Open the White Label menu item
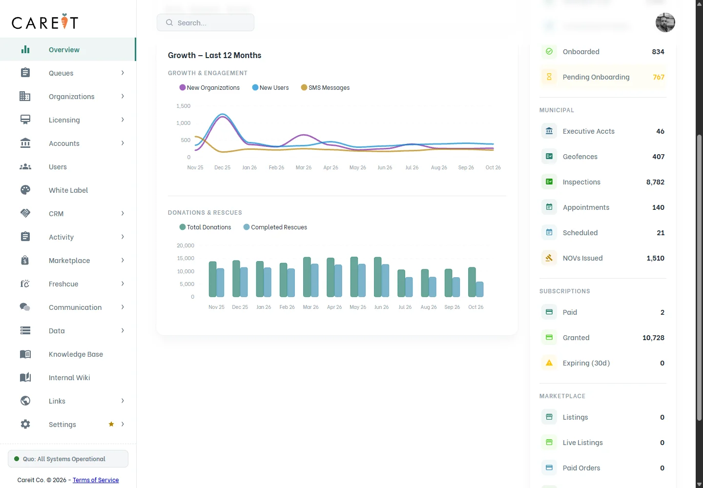Image resolution: width=703 pixels, height=488 pixels. coord(68,190)
